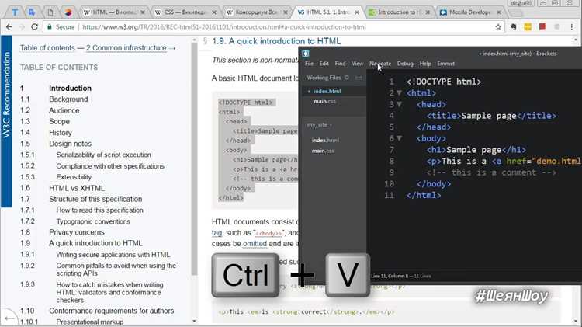Collapse the head tag fold arrow on line 3
582x327 pixels.
tap(400, 104)
